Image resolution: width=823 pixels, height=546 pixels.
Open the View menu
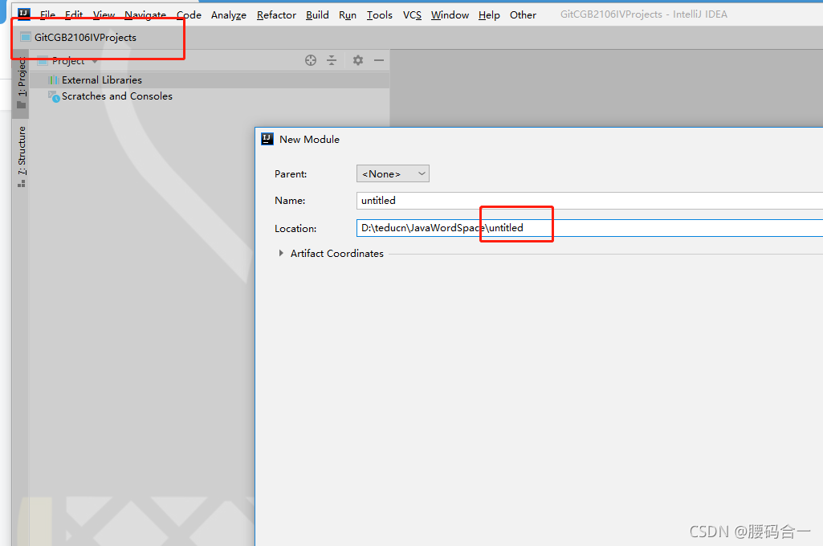pyautogui.click(x=104, y=14)
